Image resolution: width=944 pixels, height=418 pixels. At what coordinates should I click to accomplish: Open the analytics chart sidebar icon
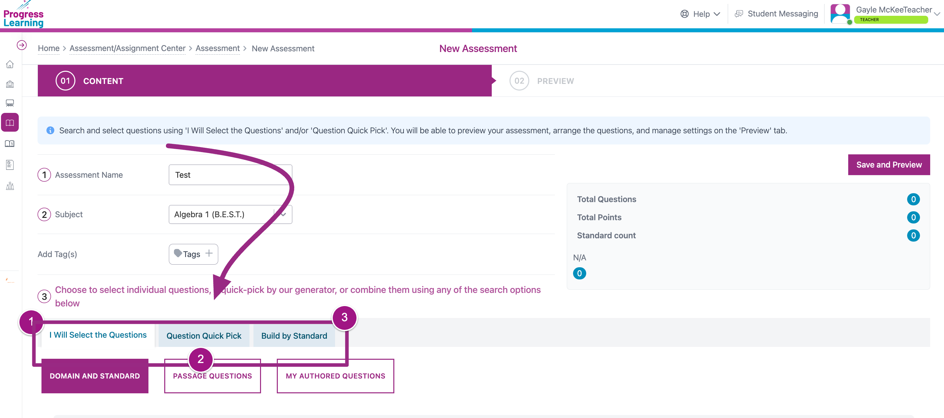(x=10, y=186)
